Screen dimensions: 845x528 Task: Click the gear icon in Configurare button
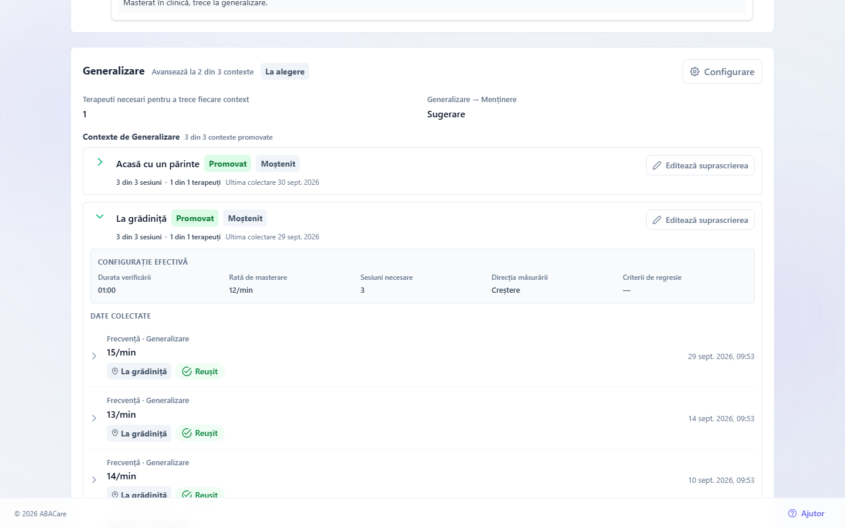point(695,72)
